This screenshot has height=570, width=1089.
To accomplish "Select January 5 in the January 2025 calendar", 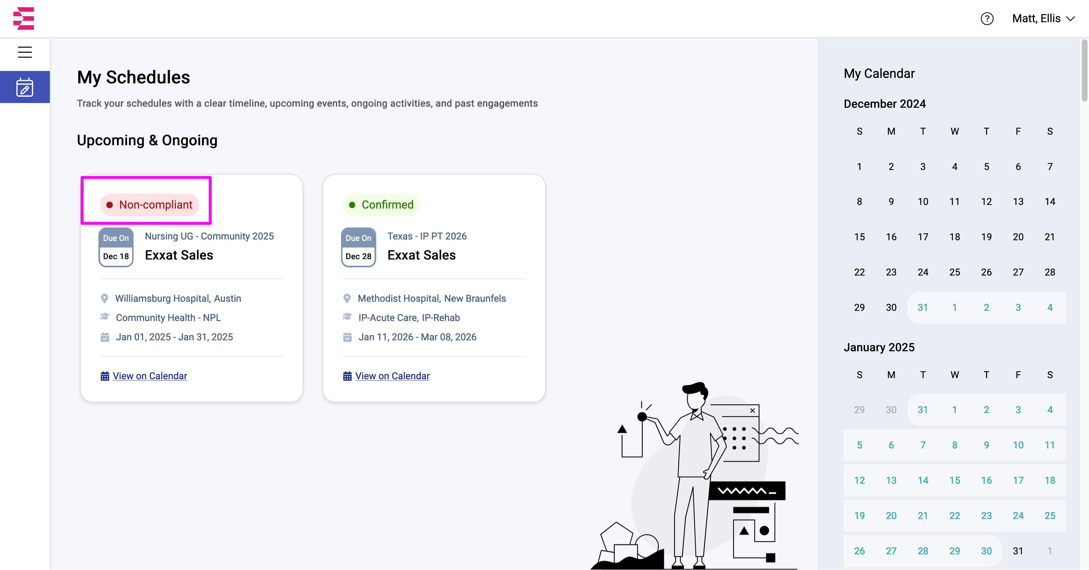I will coord(859,445).
